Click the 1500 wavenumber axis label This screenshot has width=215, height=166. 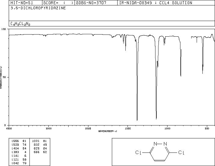(x=128, y=128)
